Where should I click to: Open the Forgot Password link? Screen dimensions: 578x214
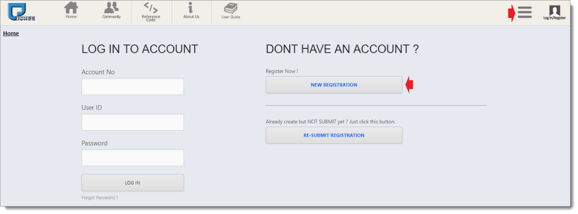(100, 198)
